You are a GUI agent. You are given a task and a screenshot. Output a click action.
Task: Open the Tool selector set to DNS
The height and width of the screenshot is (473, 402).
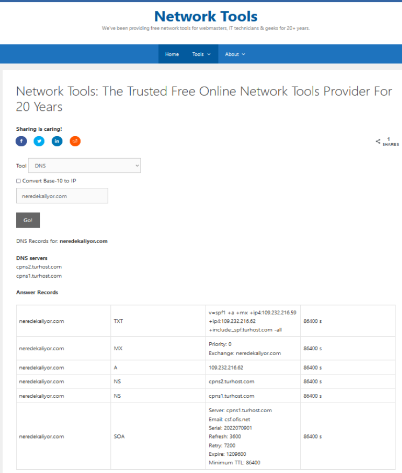84,166
